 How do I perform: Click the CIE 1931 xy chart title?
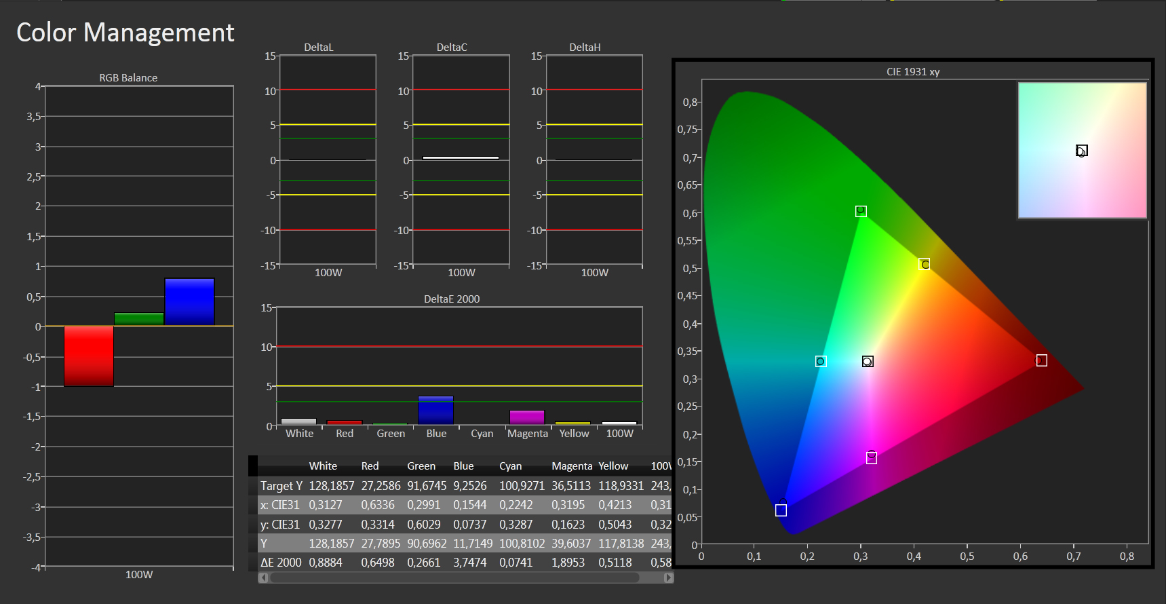pyautogui.click(x=913, y=72)
